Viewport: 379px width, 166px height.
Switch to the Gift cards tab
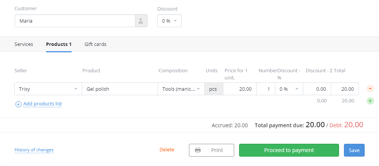click(95, 44)
